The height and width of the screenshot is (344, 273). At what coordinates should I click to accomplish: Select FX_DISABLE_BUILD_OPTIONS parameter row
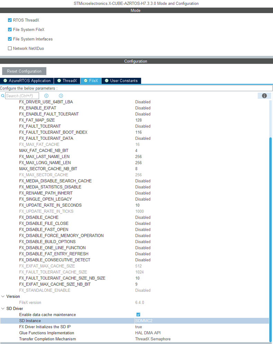pos(134,242)
